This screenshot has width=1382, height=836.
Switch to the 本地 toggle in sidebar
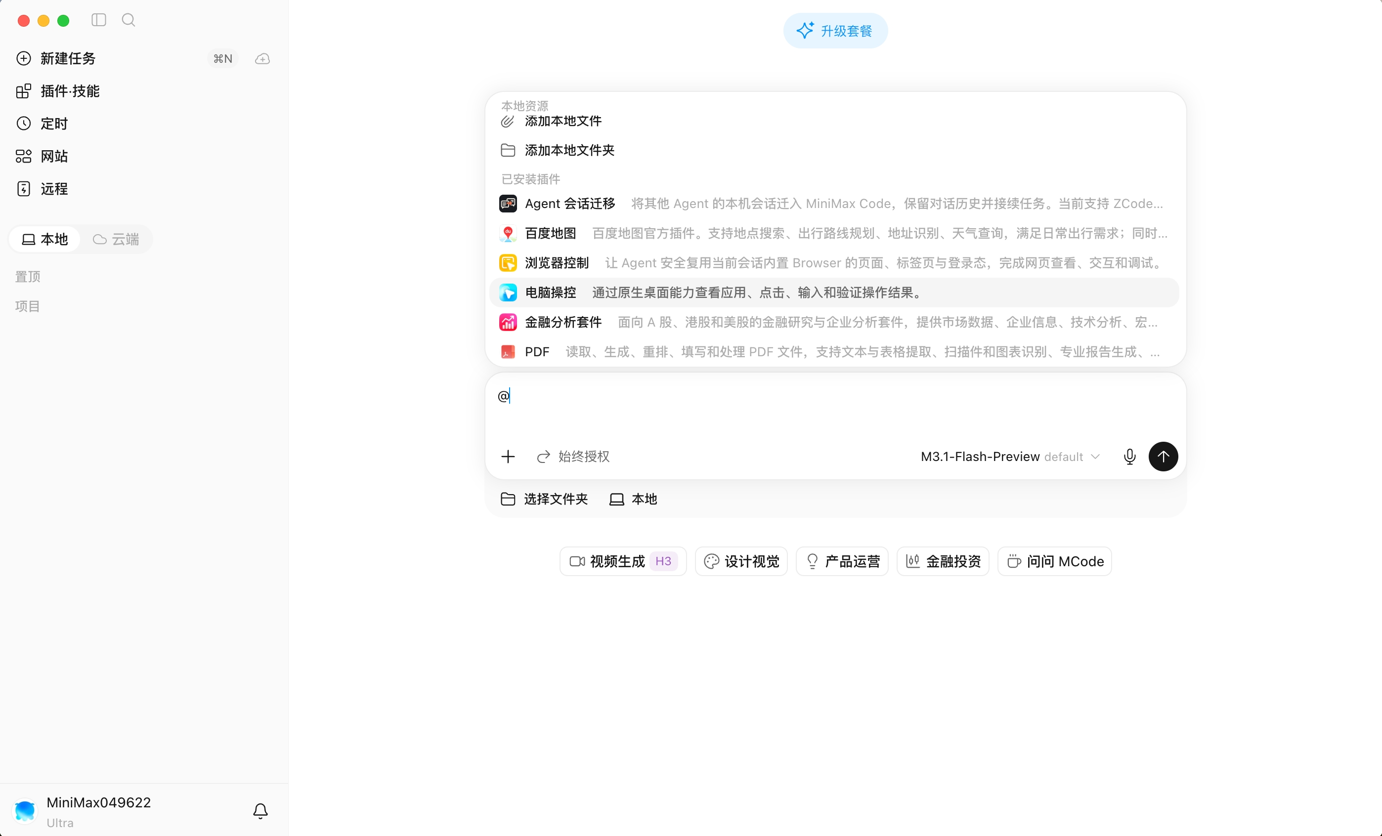[x=45, y=240]
